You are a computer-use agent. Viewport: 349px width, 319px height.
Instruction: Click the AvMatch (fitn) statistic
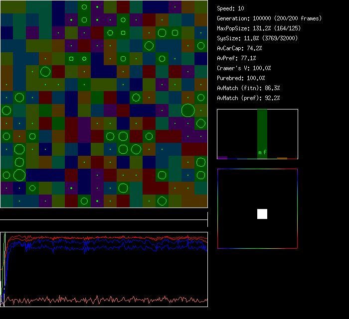248,88
